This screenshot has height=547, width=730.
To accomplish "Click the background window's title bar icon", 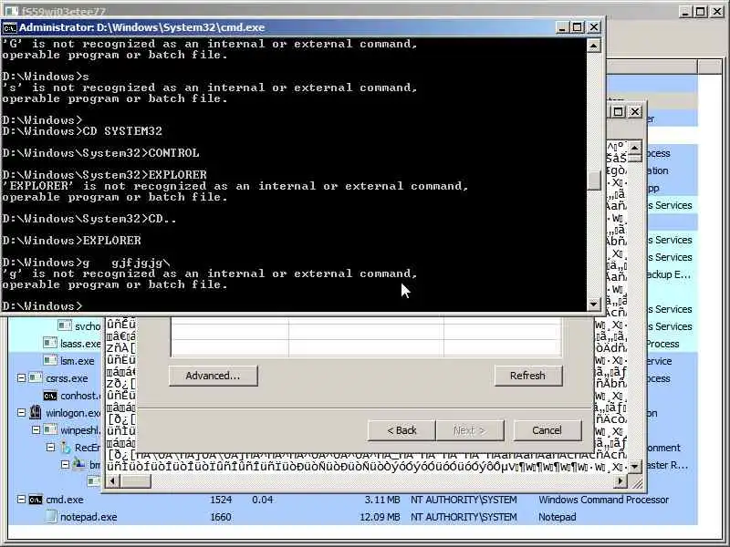I will pos(10,10).
